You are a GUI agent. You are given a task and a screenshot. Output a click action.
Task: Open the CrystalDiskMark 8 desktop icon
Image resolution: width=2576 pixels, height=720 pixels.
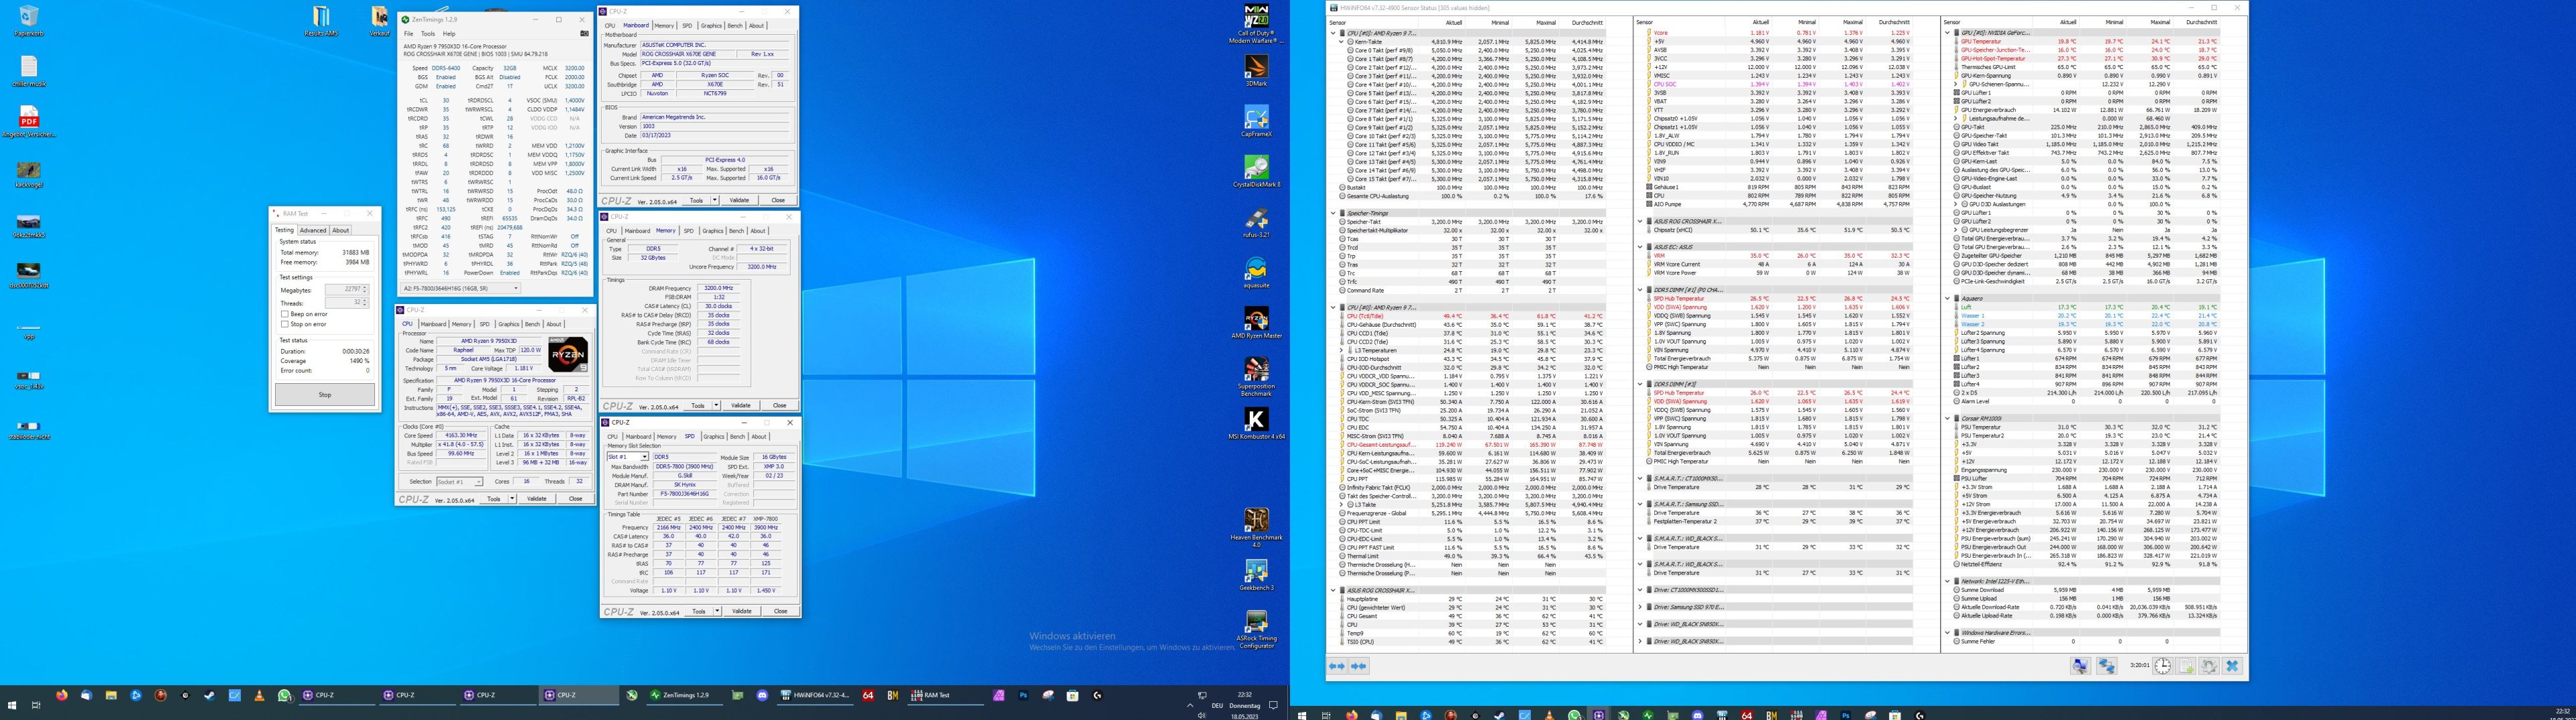click(x=1256, y=171)
